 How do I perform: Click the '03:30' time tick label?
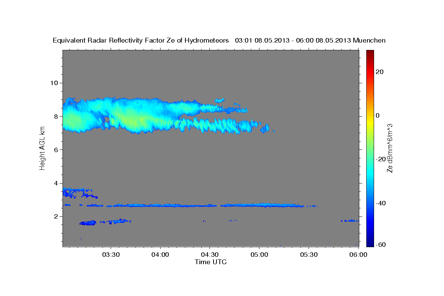[111, 255]
